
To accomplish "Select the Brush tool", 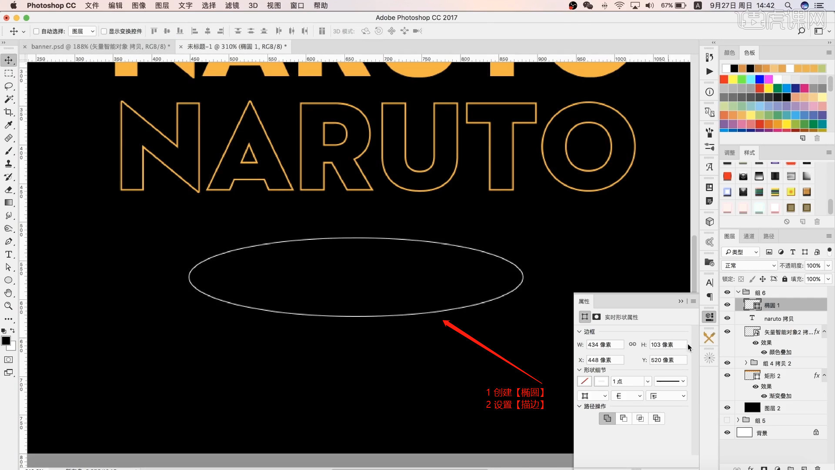I will click(9, 151).
